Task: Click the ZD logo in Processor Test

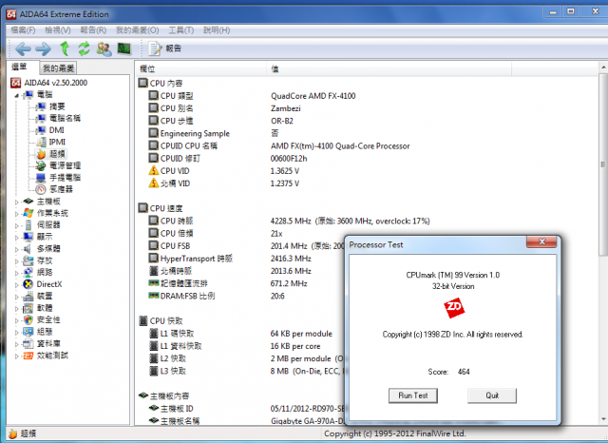Action: [x=454, y=308]
